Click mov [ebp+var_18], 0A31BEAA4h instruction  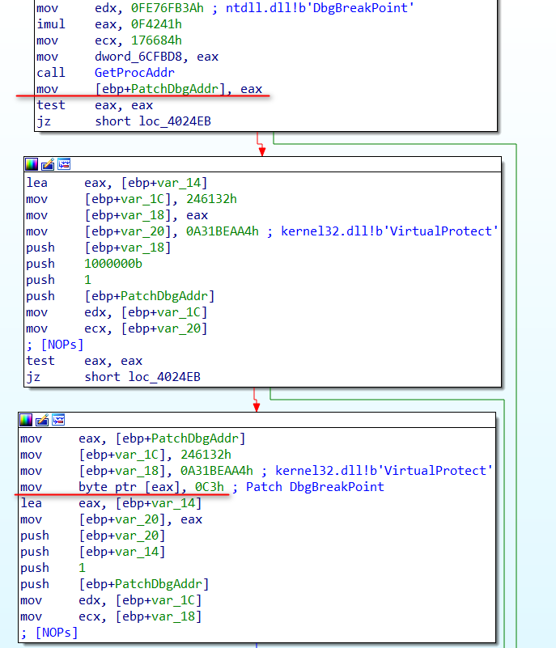coord(137,471)
